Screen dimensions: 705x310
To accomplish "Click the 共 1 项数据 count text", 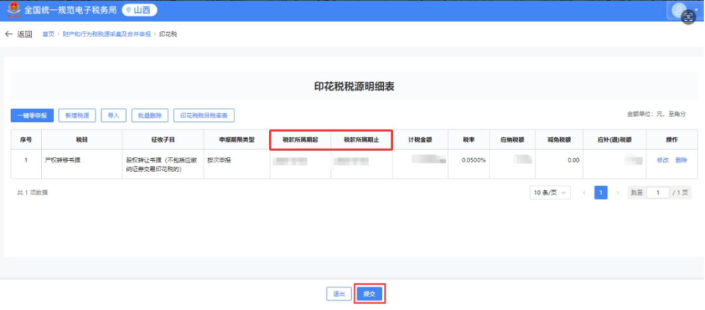I will [33, 193].
